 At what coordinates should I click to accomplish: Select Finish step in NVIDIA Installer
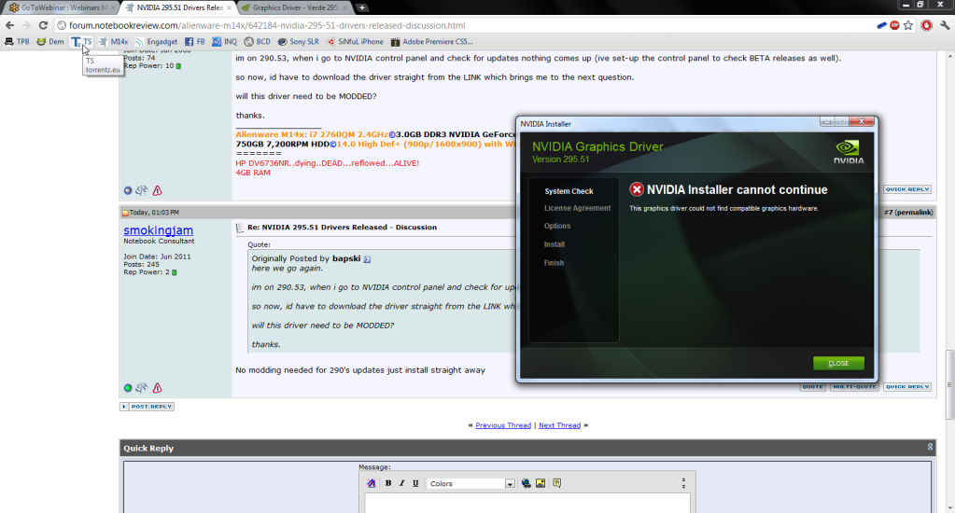pos(554,263)
